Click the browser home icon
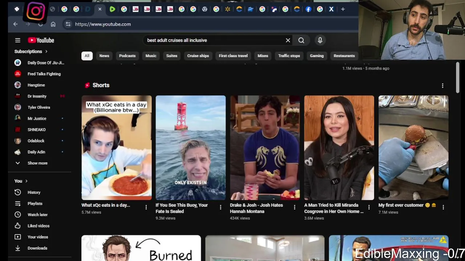Viewport: 465px width, 261px height. (53, 24)
